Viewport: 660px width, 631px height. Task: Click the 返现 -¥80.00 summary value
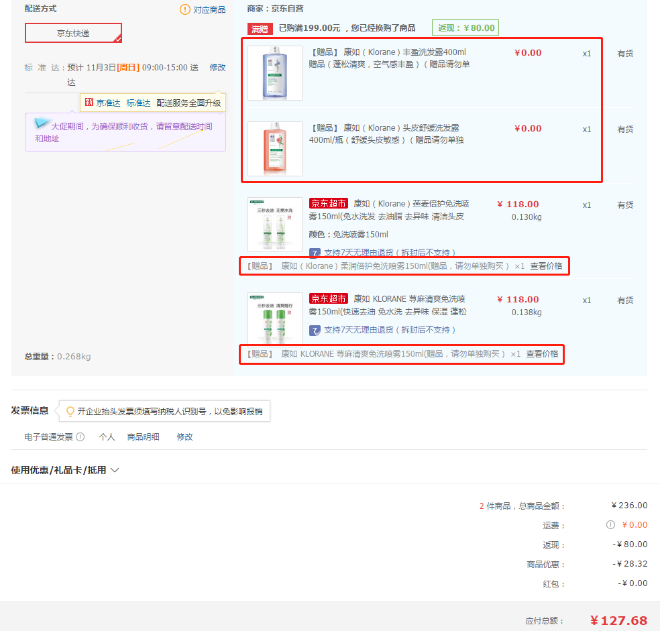[630, 544]
